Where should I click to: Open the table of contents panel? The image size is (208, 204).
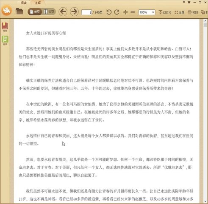5,40
